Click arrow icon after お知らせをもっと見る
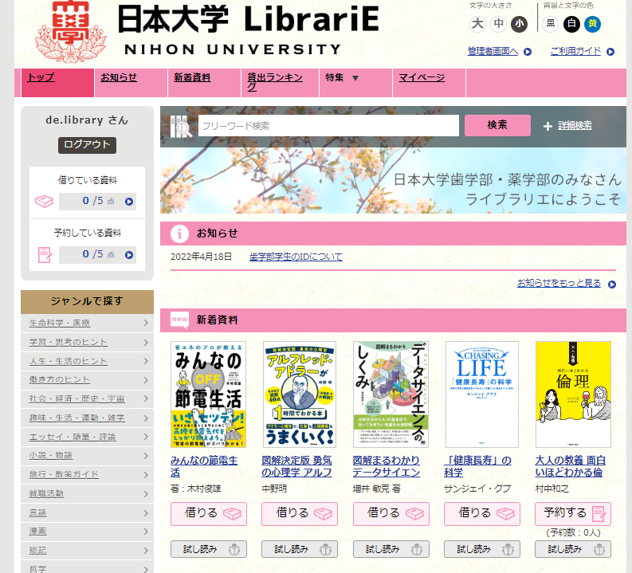 612,285
